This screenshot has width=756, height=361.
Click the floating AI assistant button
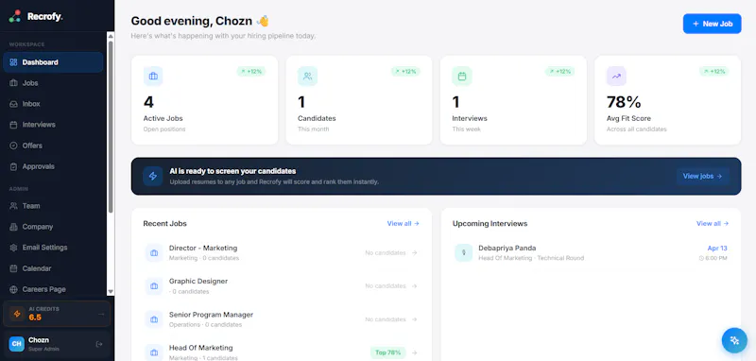pyautogui.click(x=734, y=341)
